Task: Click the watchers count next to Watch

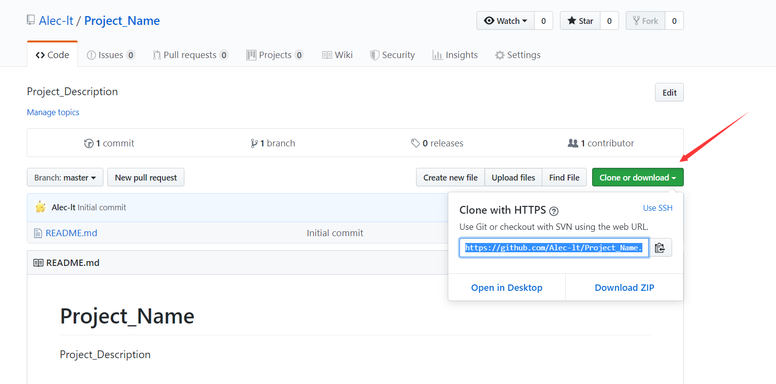Action: (543, 21)
